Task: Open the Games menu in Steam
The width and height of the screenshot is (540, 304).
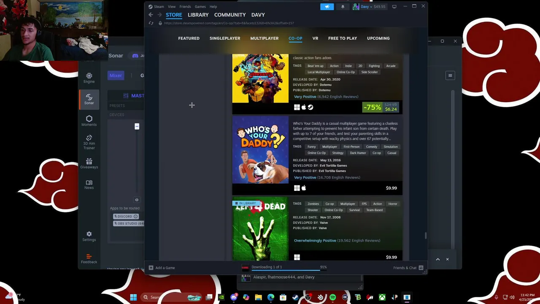Action: [x=200, y=6]
